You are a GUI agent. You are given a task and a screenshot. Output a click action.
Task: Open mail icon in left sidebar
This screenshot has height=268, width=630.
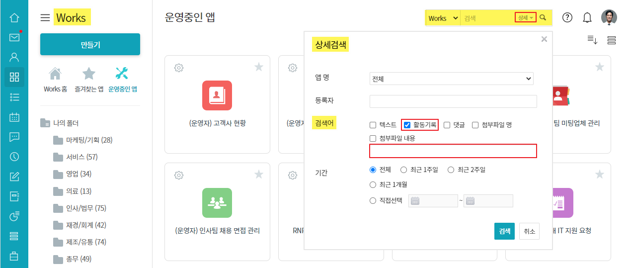tap(14, 37)
